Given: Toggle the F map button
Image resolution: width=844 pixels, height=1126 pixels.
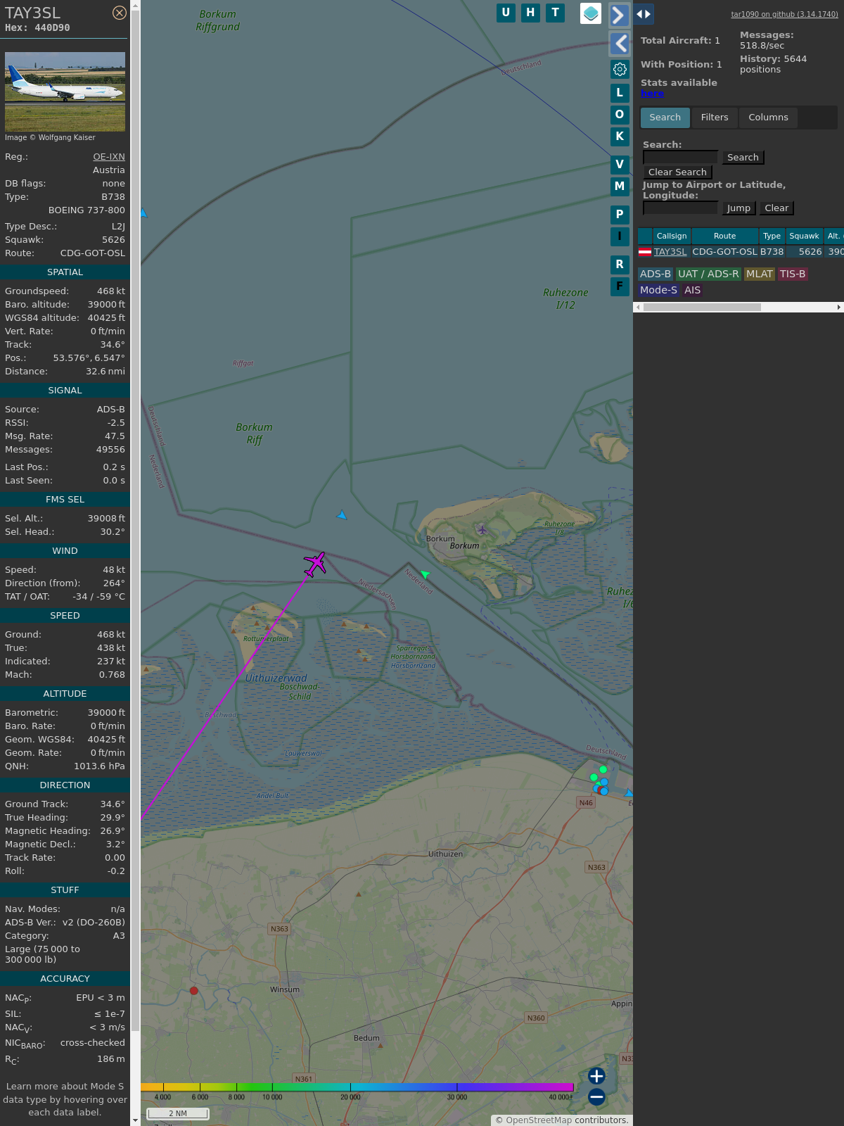Looking at the screenshot, I should tap(620, 286).
